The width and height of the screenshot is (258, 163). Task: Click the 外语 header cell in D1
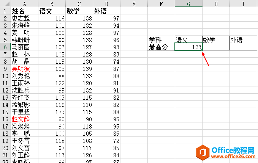tap(106, 11)
